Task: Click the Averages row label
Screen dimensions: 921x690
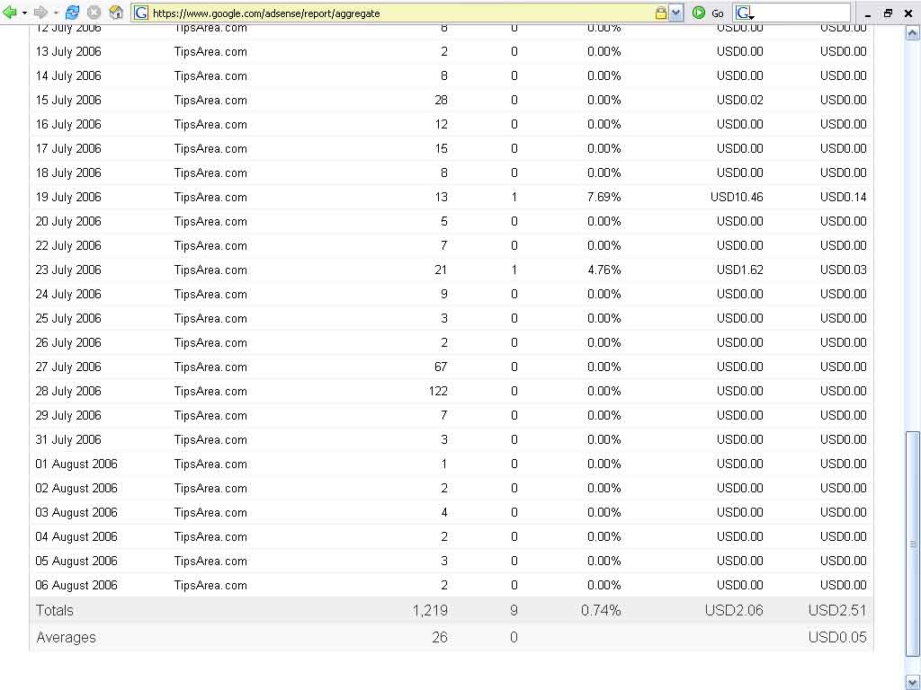Action: tap(66, 637)
